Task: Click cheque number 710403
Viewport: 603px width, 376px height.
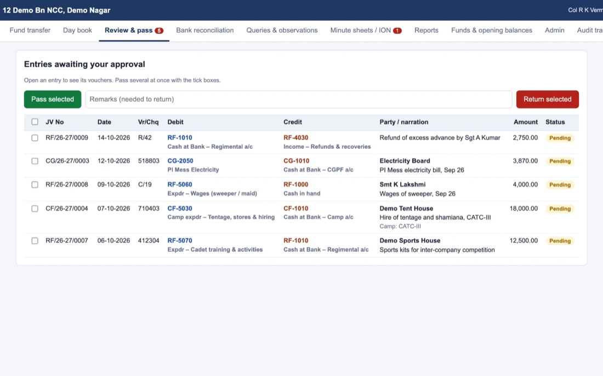Action: click(x=149, y=208)
